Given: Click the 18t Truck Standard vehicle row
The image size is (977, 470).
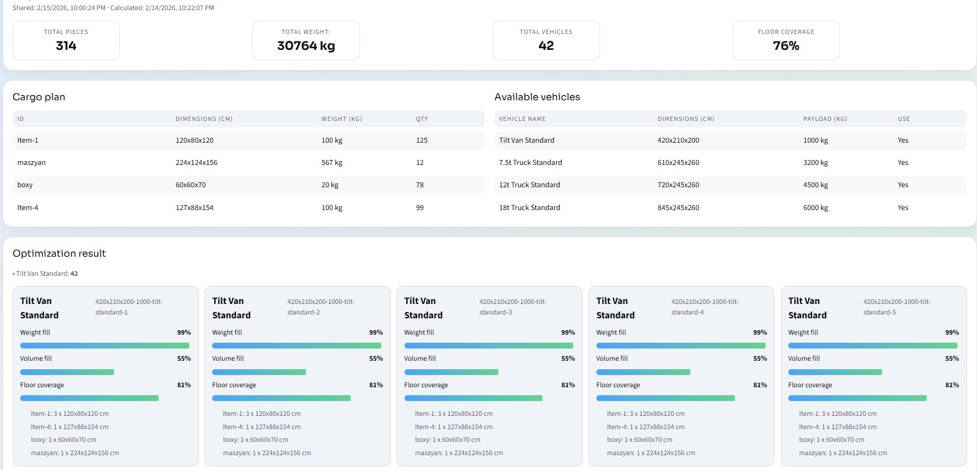Looking at the screenshot, I should 730,208.
